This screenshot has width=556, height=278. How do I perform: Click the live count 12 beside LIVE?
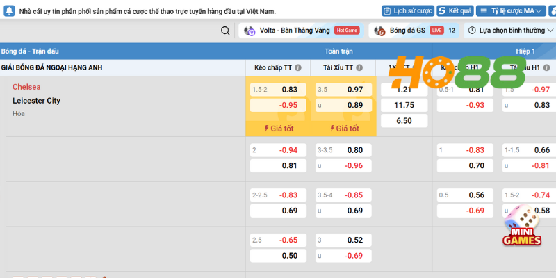tap(452, 31)
